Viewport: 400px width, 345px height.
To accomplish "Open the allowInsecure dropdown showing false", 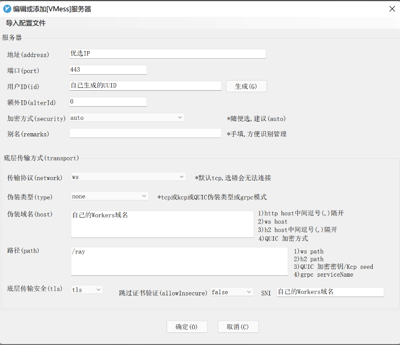I will pyautogui.click(x=232, y=292).
